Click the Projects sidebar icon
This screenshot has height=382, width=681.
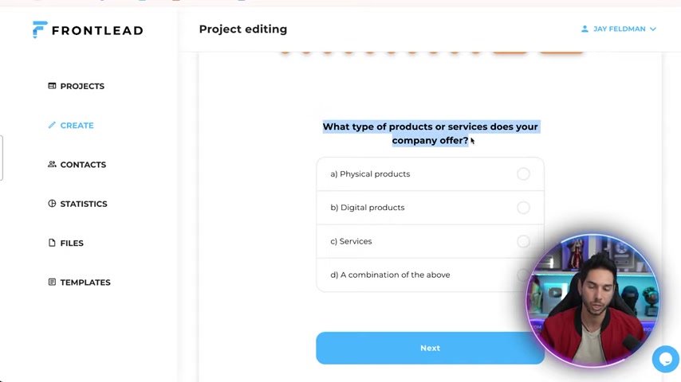pyautogui.click(x=52, y=86)
